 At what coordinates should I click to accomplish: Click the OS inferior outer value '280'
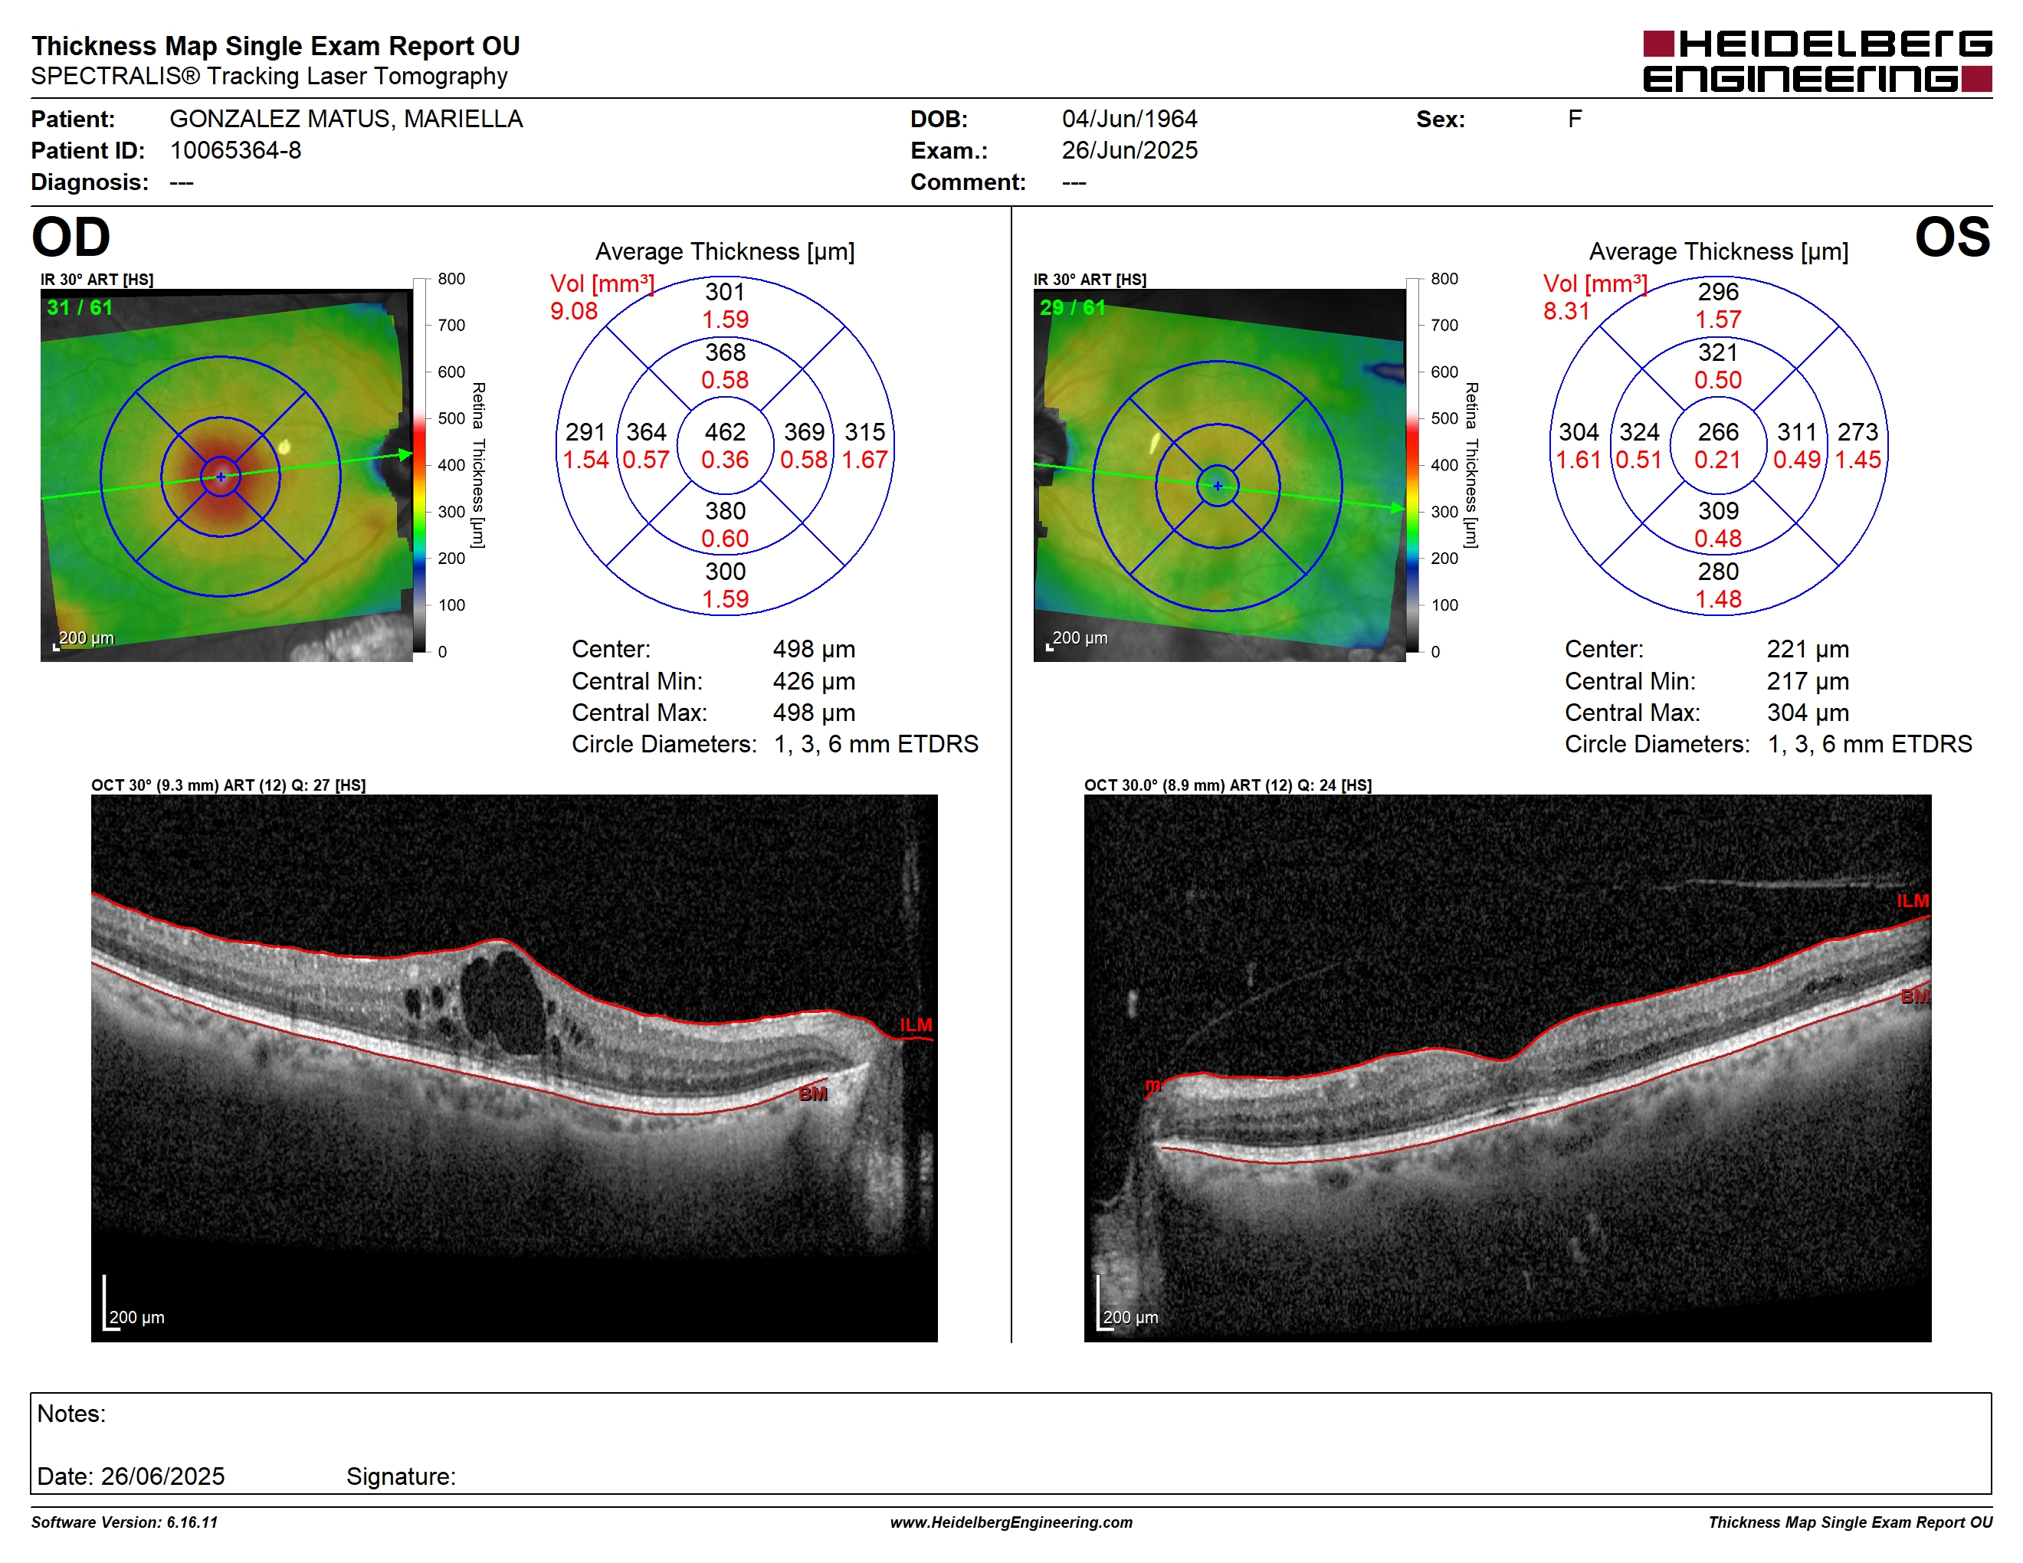coord(1717,572)
